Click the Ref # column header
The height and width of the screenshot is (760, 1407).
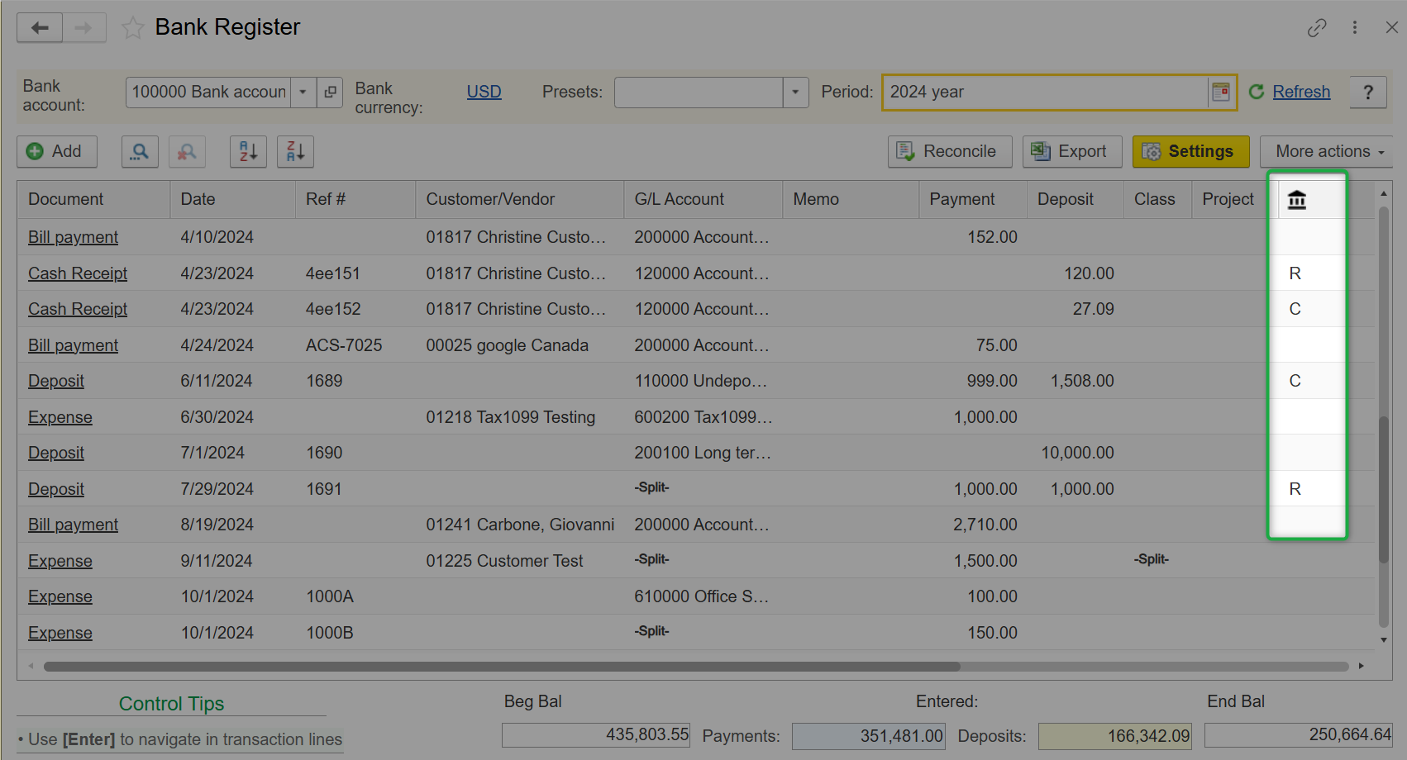click(355, 200)
